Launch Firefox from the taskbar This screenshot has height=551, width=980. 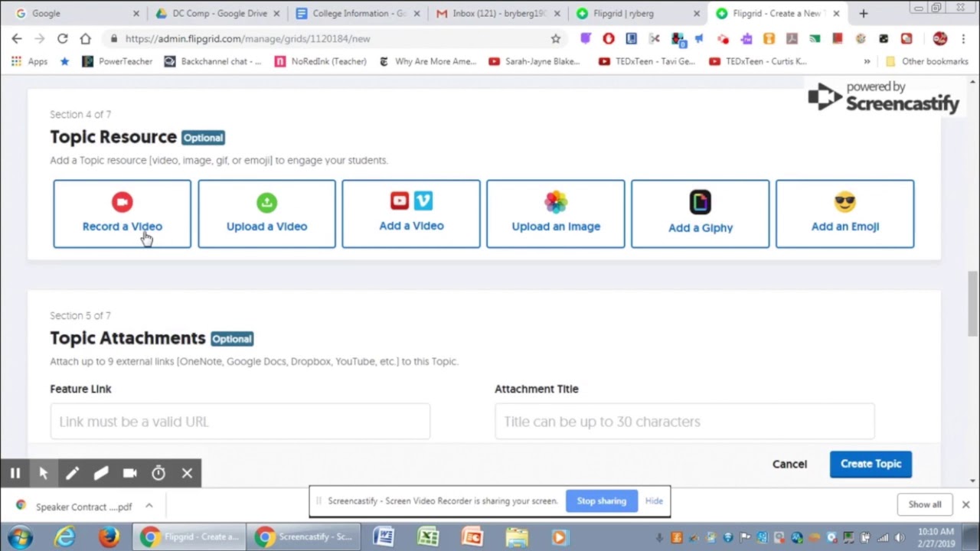coord(109,537)
